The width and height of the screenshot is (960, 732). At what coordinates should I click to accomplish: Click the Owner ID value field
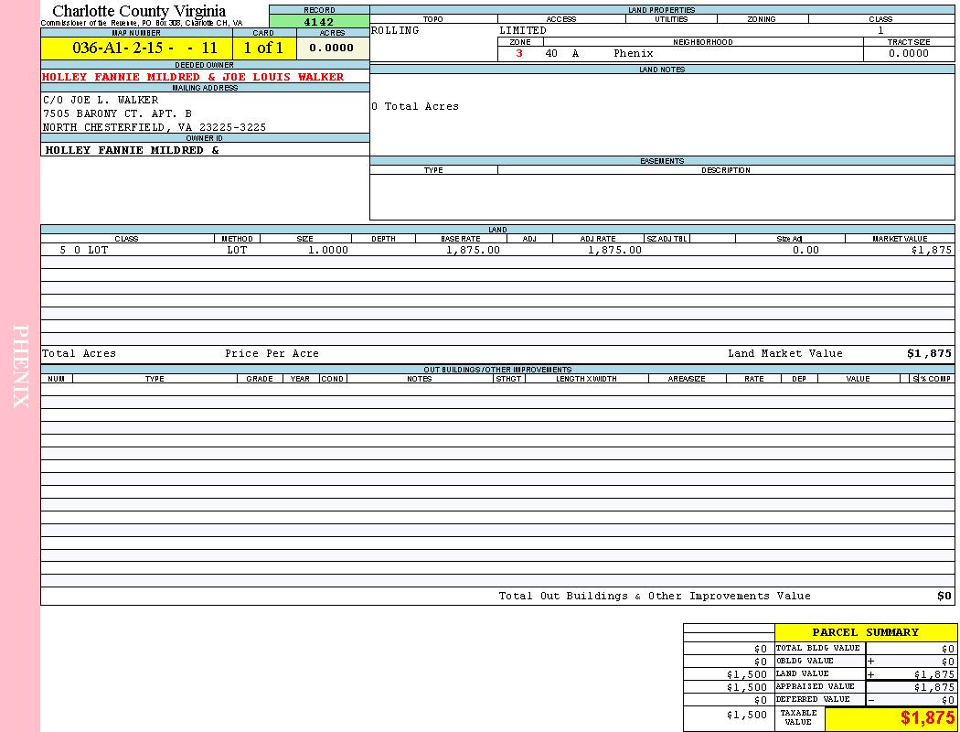(x=133, y=150)
